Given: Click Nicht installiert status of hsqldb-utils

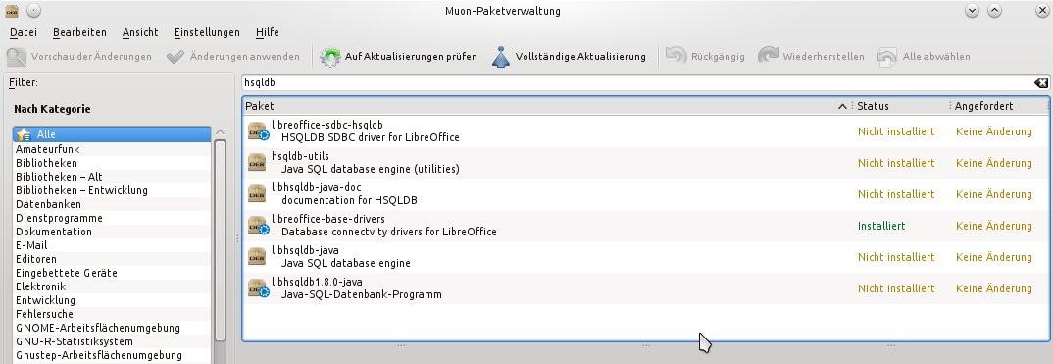Looking at the screenshot, I should pyautogui.click(x=896, y=163).
